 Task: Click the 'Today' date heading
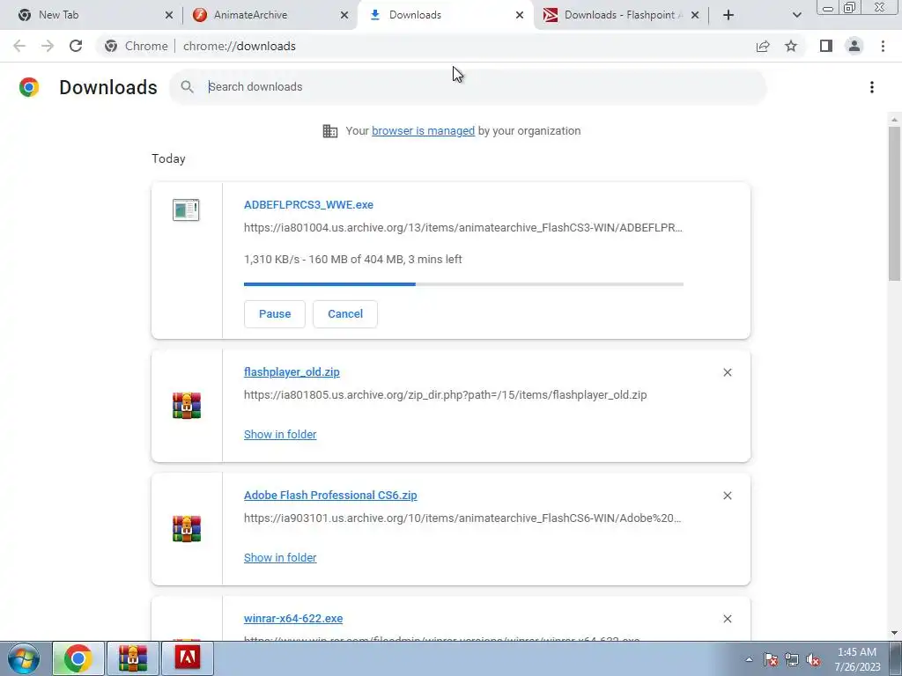tap(168, 158)
